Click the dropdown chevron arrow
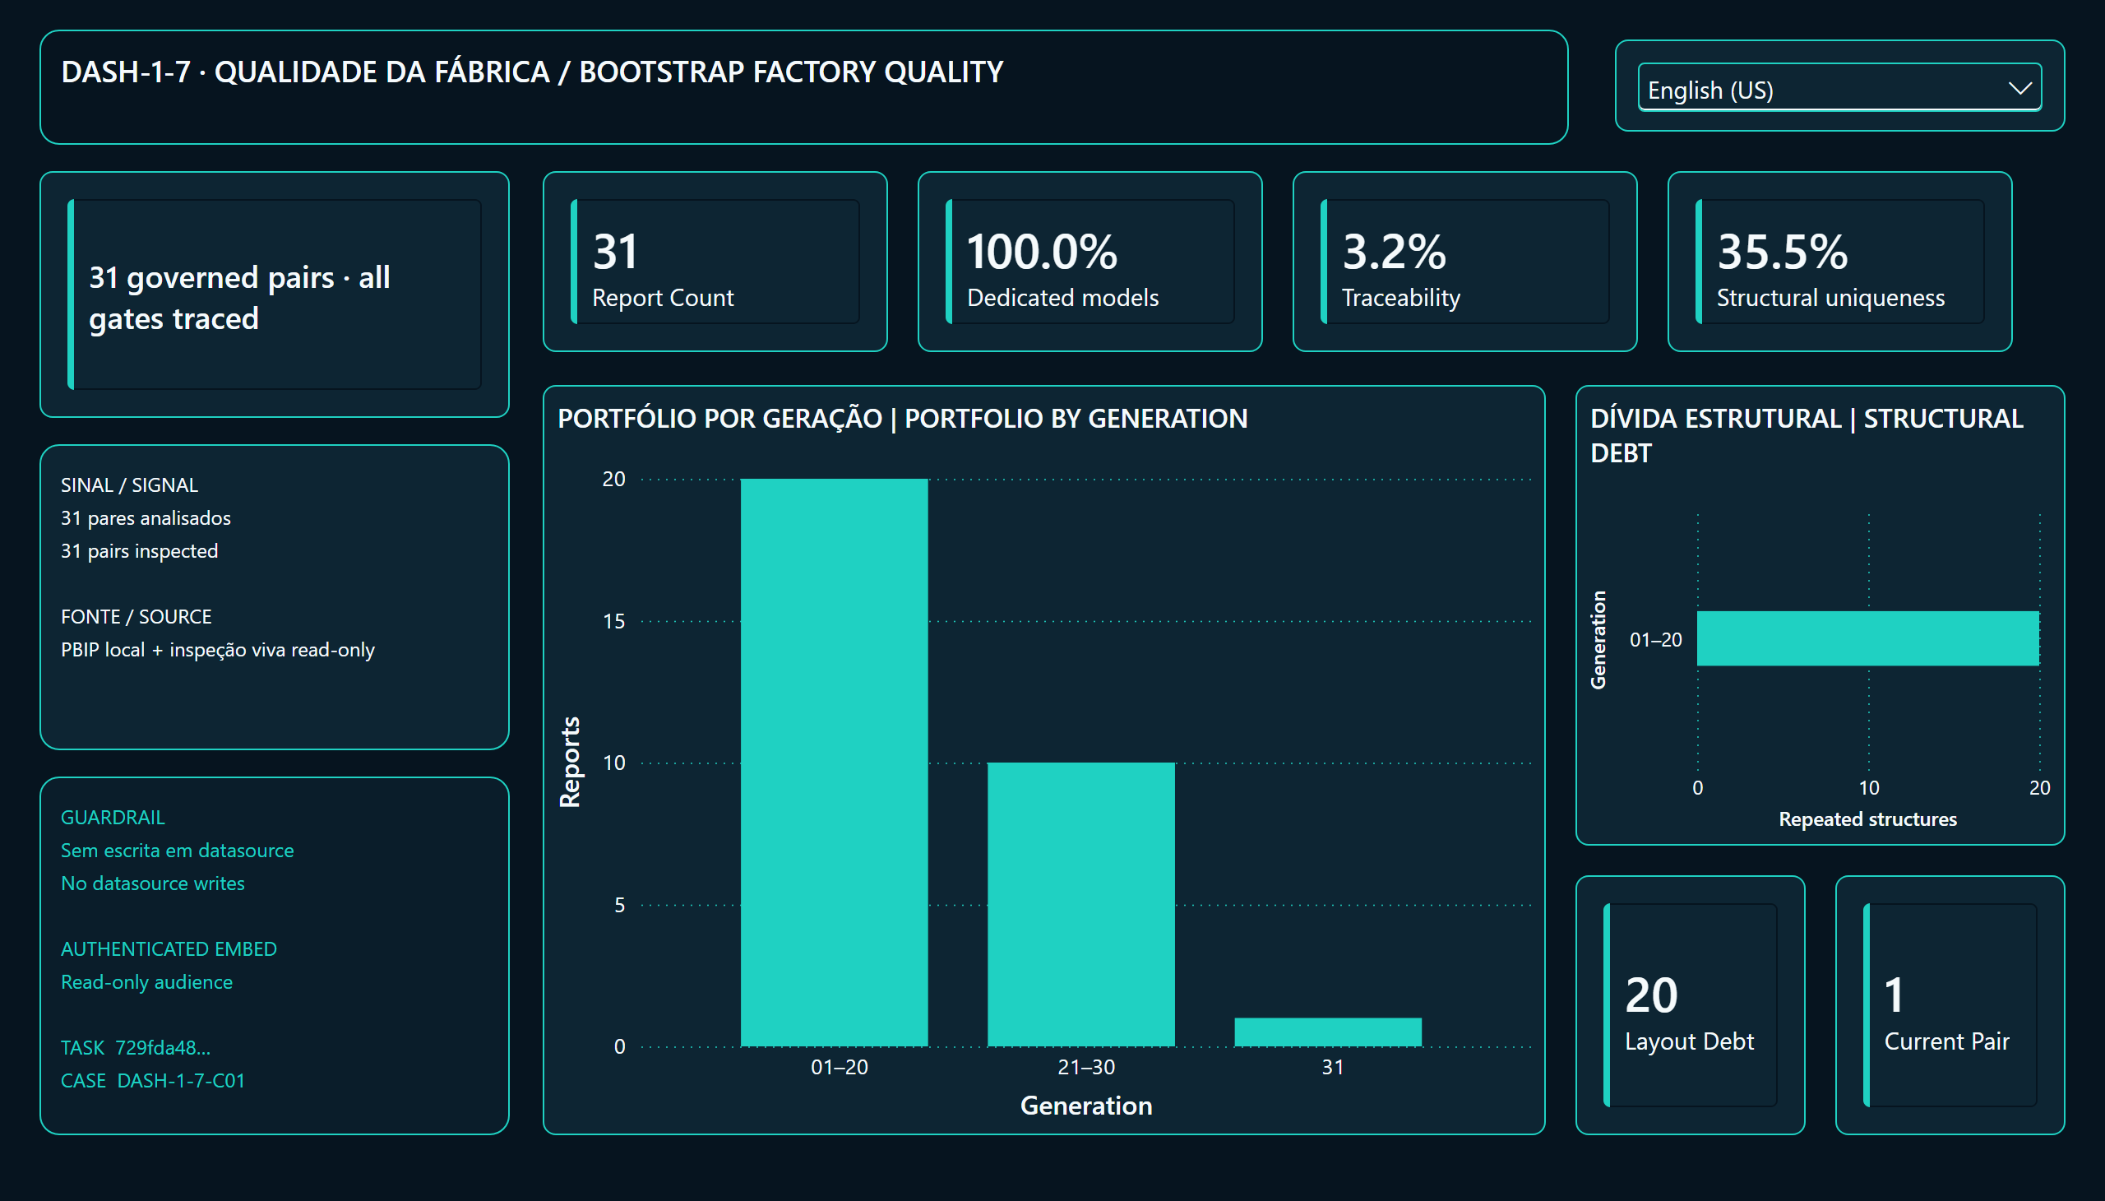2105x1201 pixels. click(2019, 88)
